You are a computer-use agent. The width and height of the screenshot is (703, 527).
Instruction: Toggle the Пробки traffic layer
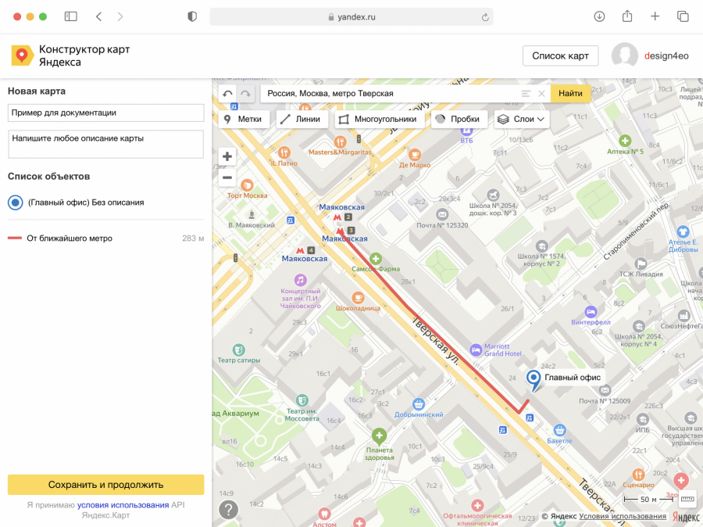tap(459, 119)
